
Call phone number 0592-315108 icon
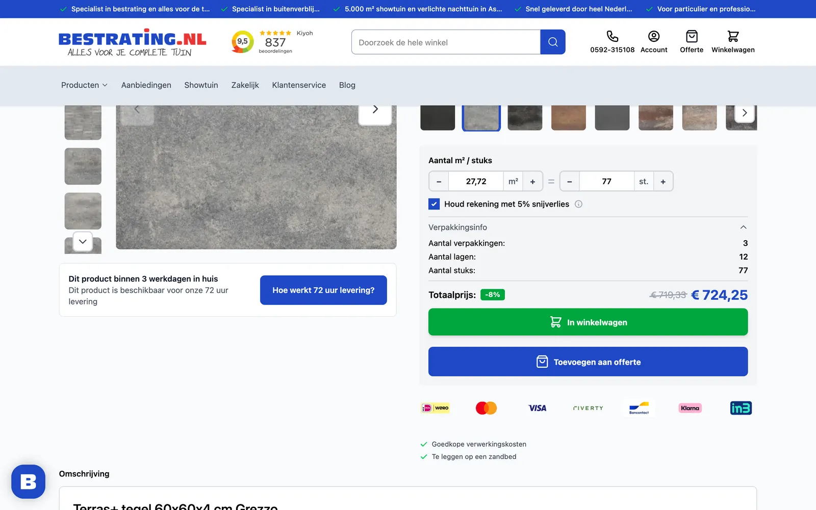click(x=612, y=36)
